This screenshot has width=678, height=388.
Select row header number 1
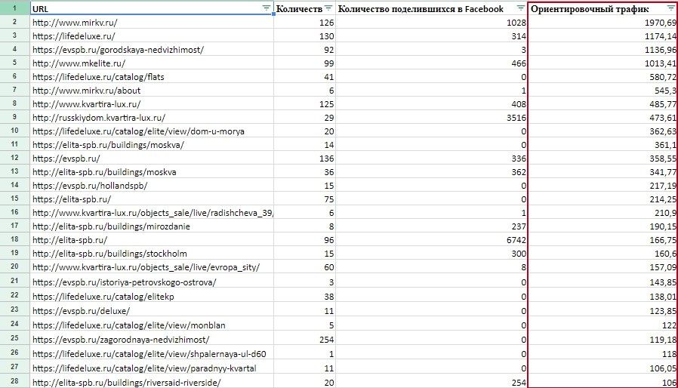click(14, 8)
